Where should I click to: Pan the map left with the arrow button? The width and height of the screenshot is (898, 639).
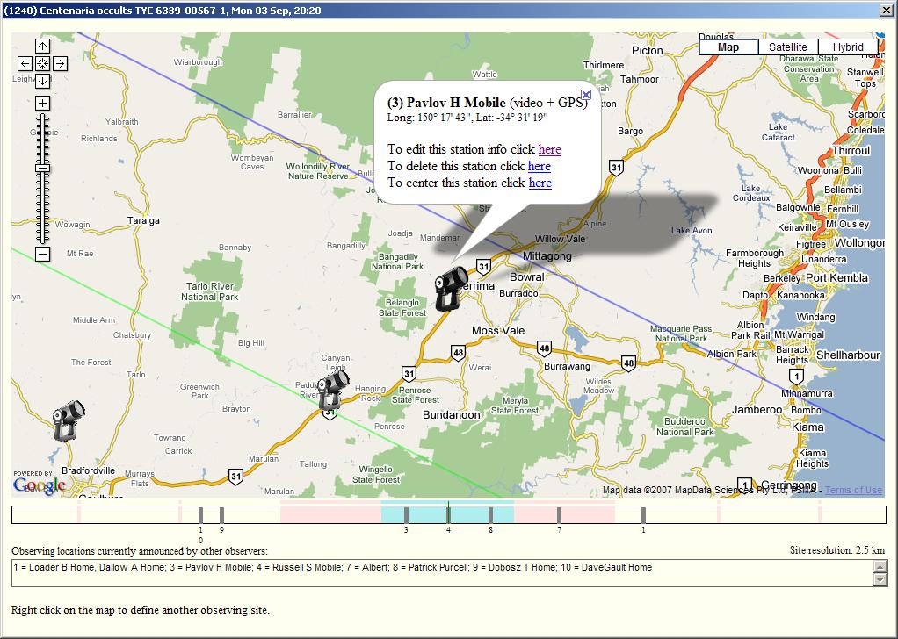coord(25,63)
